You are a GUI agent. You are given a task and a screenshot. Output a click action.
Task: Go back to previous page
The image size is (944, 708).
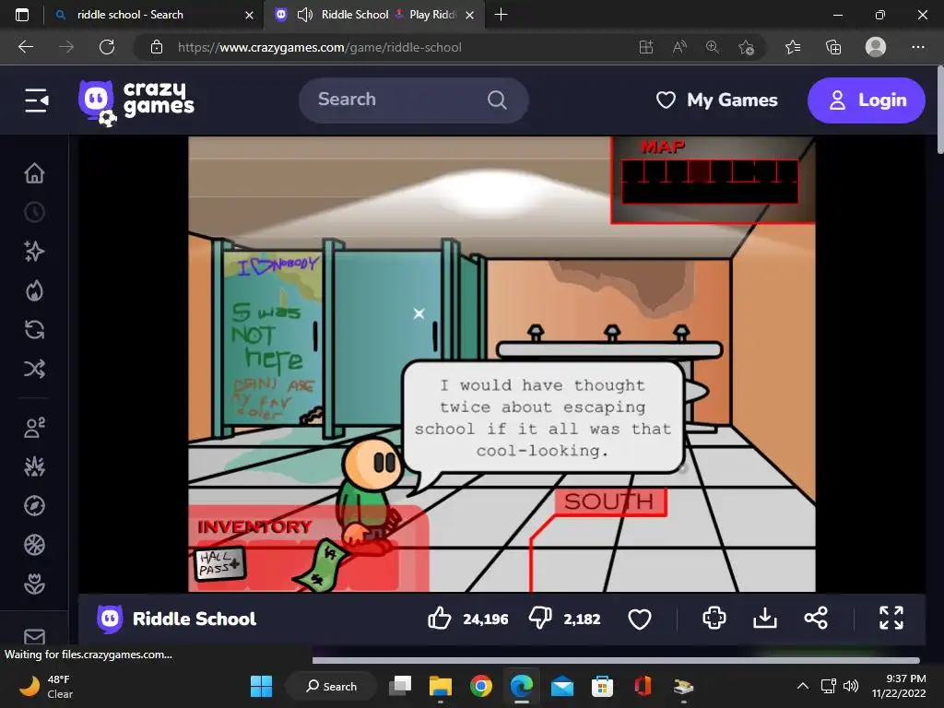click(x=26, y=47)
